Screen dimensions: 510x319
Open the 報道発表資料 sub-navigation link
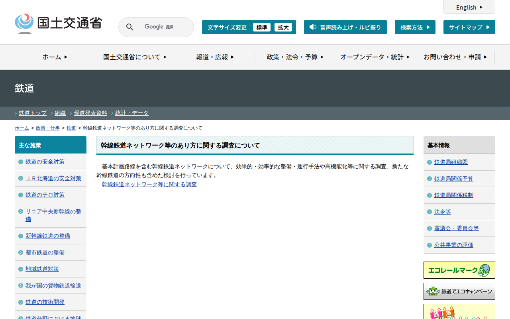point(90,113)
